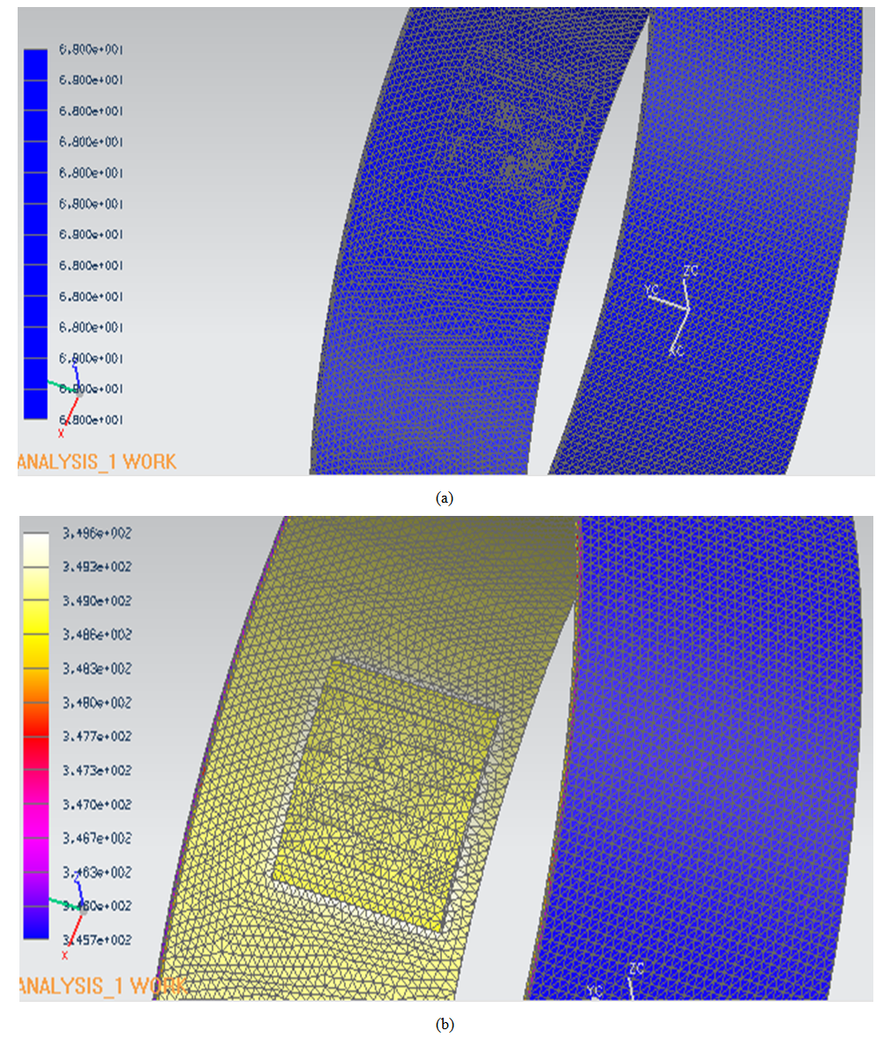The image size is (891, 1038).
Task: Click the ZC axis label in figure (b)
Action: click(x=636, y=968)
